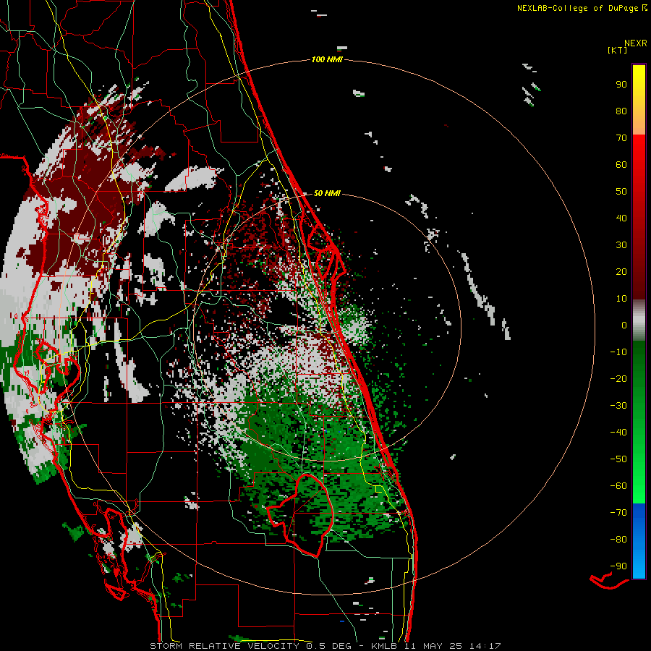The image size is (651, 651).
Task: Click the 30 value on the velocity scale
Action: click(621, 245)
